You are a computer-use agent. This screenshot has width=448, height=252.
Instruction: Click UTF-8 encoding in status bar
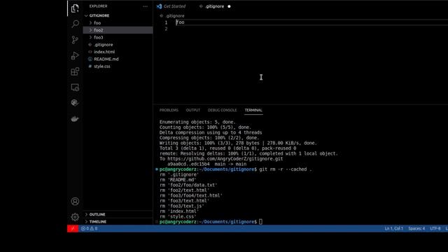tap(435, 229)
